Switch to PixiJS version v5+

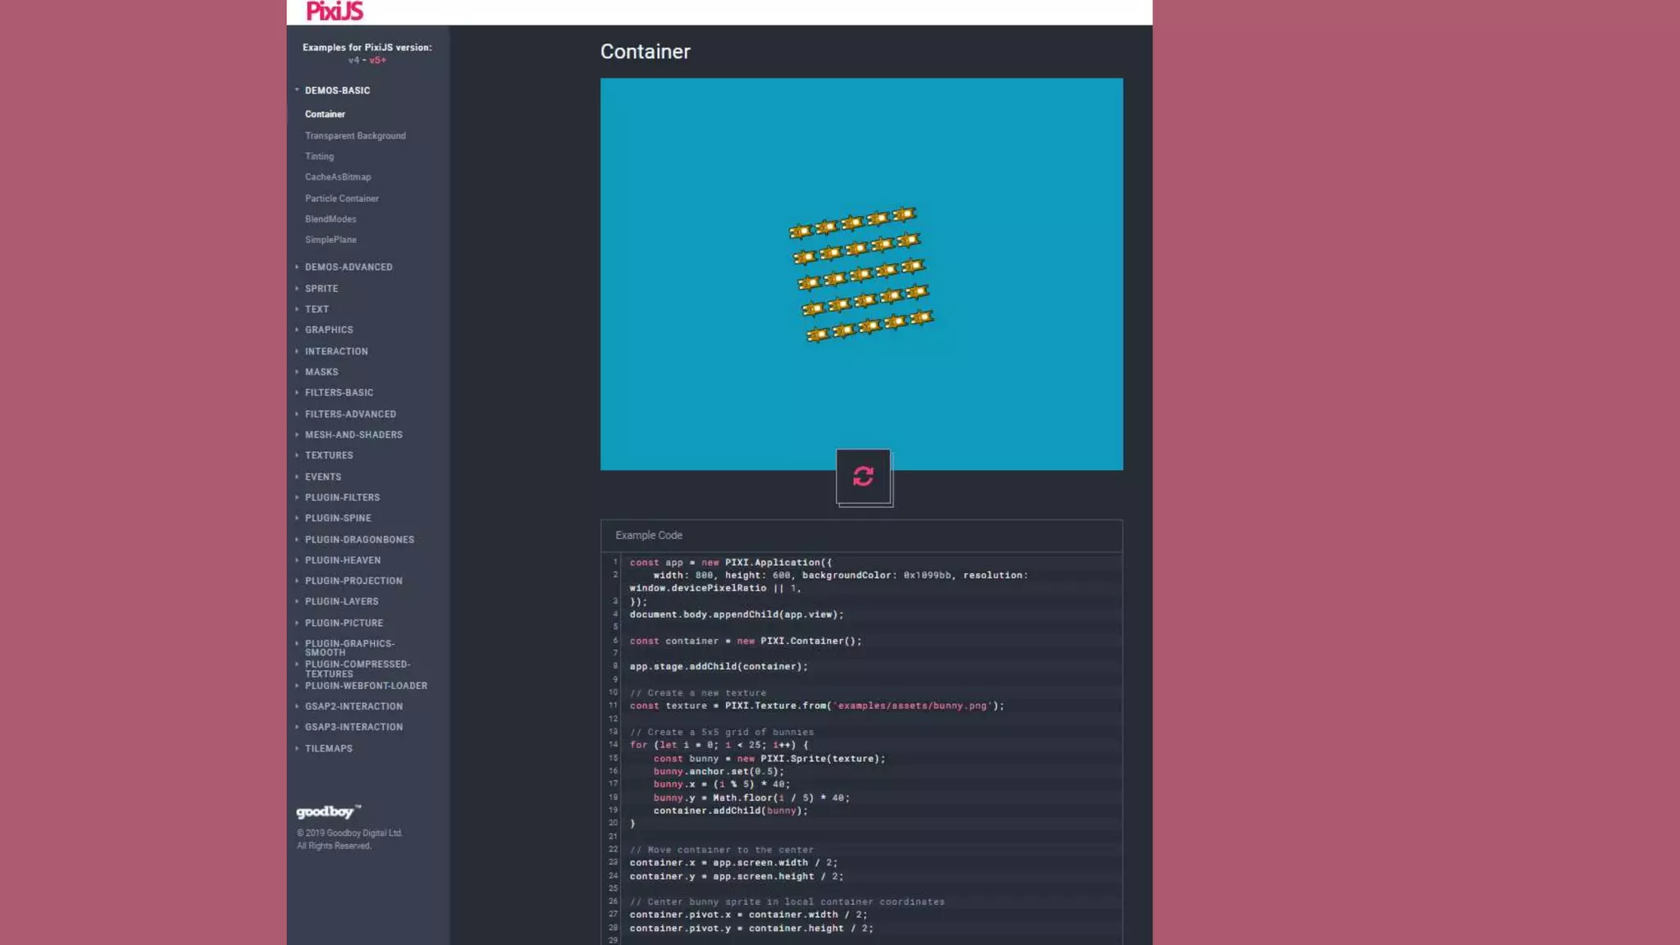click(x=377, y=61)
